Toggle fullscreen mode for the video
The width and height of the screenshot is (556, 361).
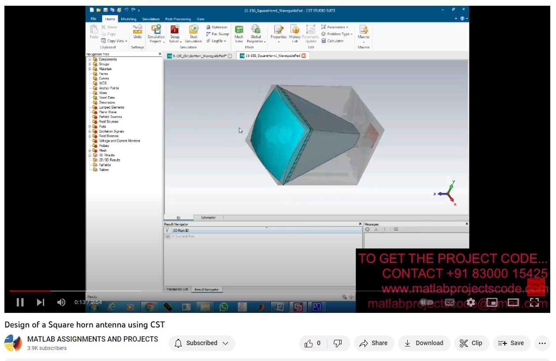tap(534, 302)
